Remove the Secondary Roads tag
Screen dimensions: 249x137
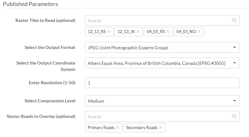[160, 127]
